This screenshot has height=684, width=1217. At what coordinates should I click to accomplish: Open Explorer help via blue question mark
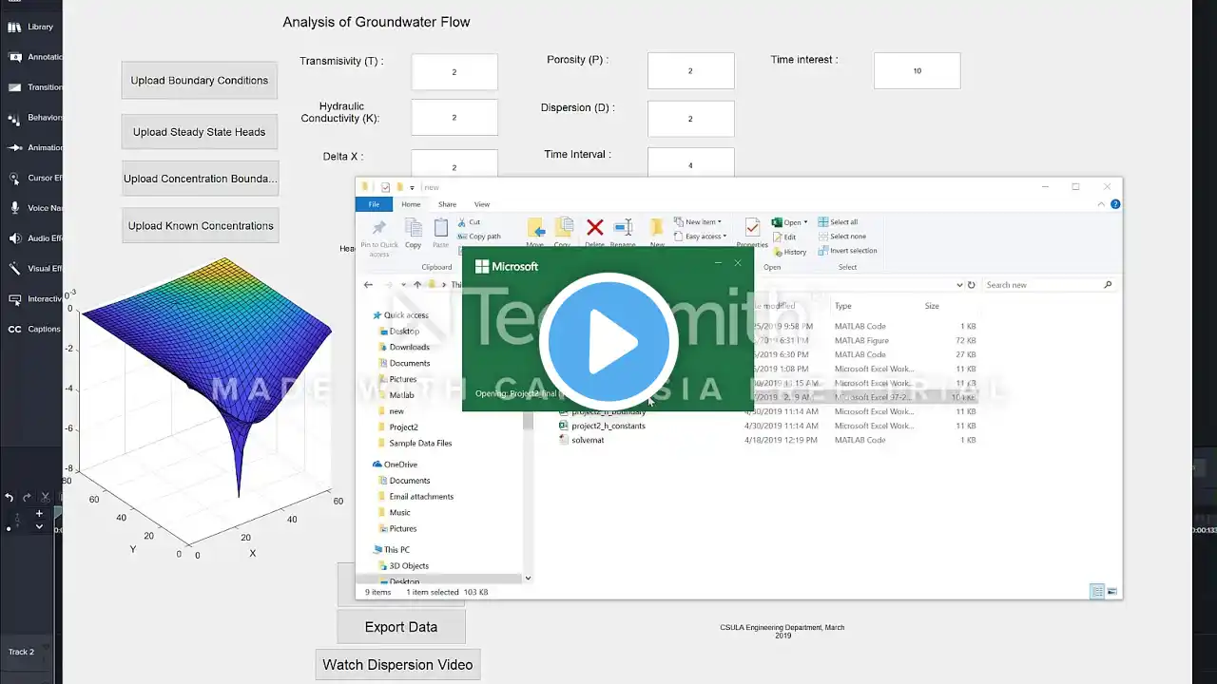(1115, 204)
